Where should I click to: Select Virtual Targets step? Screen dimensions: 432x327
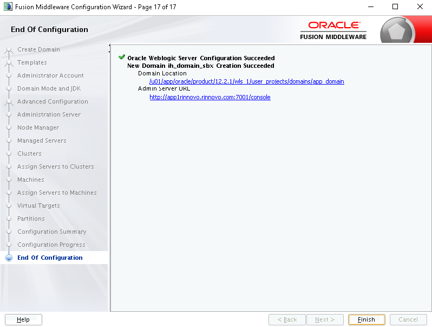click(38, 206)
